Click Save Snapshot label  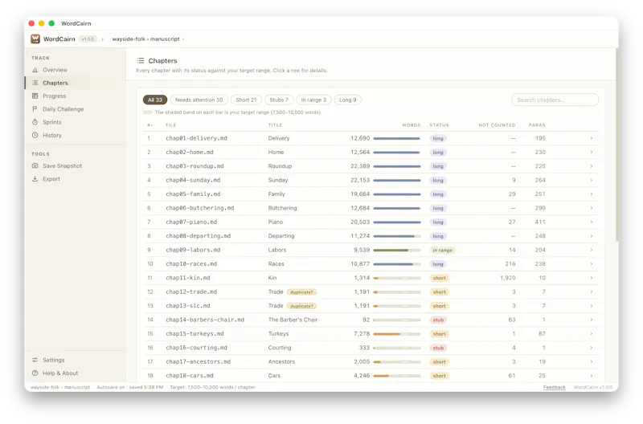click(x=63, y=166)
